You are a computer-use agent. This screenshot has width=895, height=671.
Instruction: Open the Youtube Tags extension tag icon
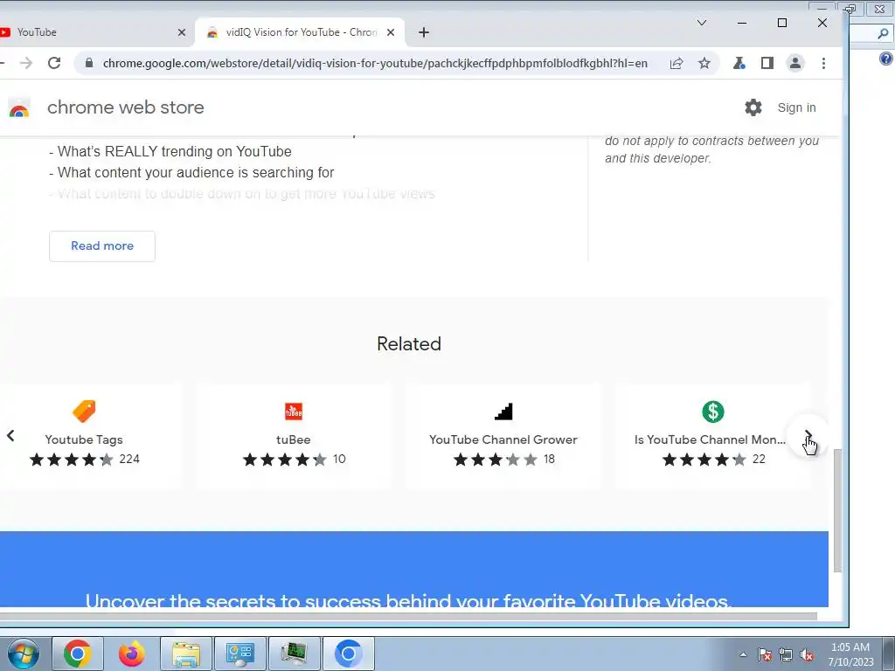click(85, 412)
